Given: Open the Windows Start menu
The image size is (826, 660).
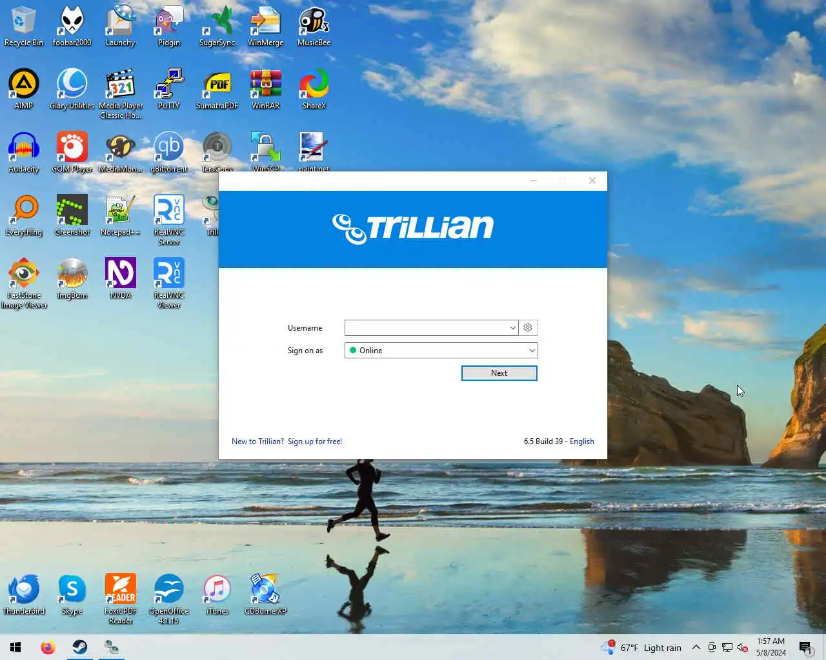Looking at the screenshot, I should tap(15, 647).
